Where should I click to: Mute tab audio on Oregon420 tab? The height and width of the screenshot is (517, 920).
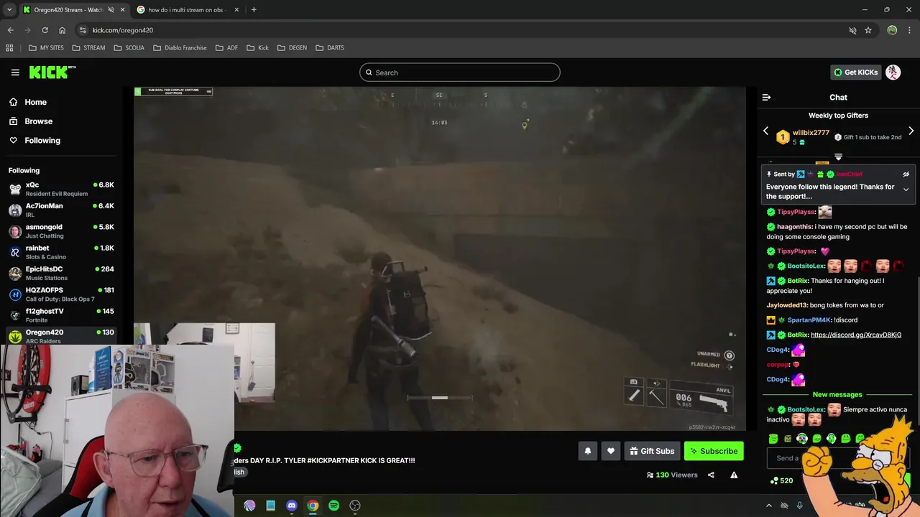coord(111,10)
